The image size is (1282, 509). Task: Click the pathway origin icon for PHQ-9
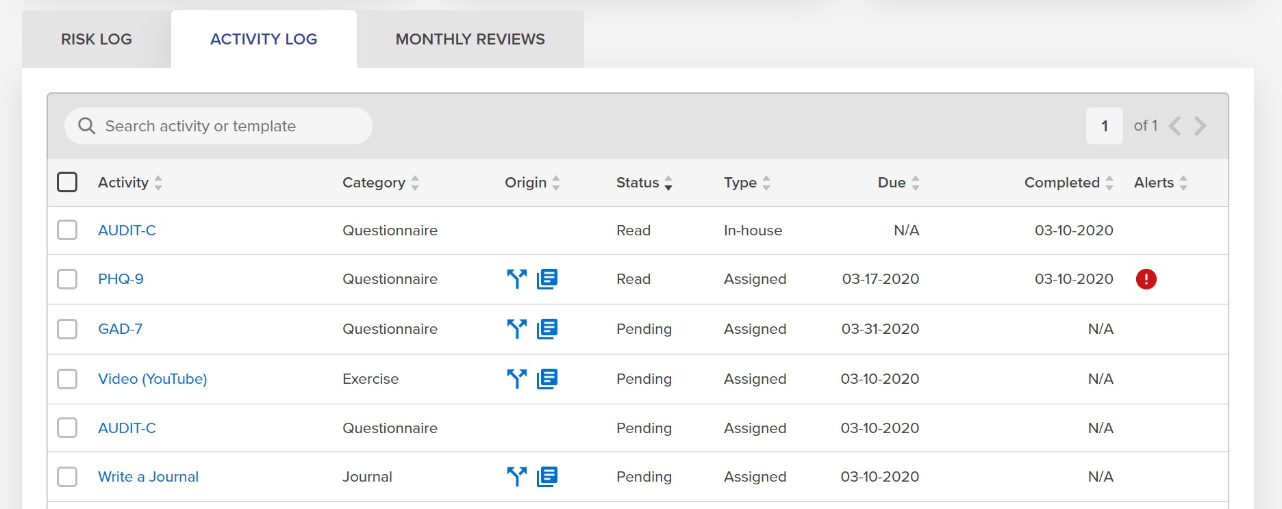pos(517,279)
